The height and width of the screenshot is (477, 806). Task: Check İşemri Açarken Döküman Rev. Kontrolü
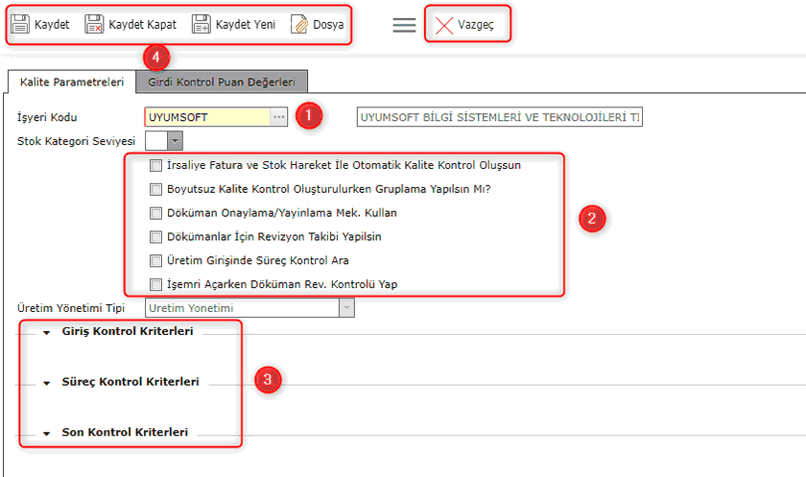(156, 284)
